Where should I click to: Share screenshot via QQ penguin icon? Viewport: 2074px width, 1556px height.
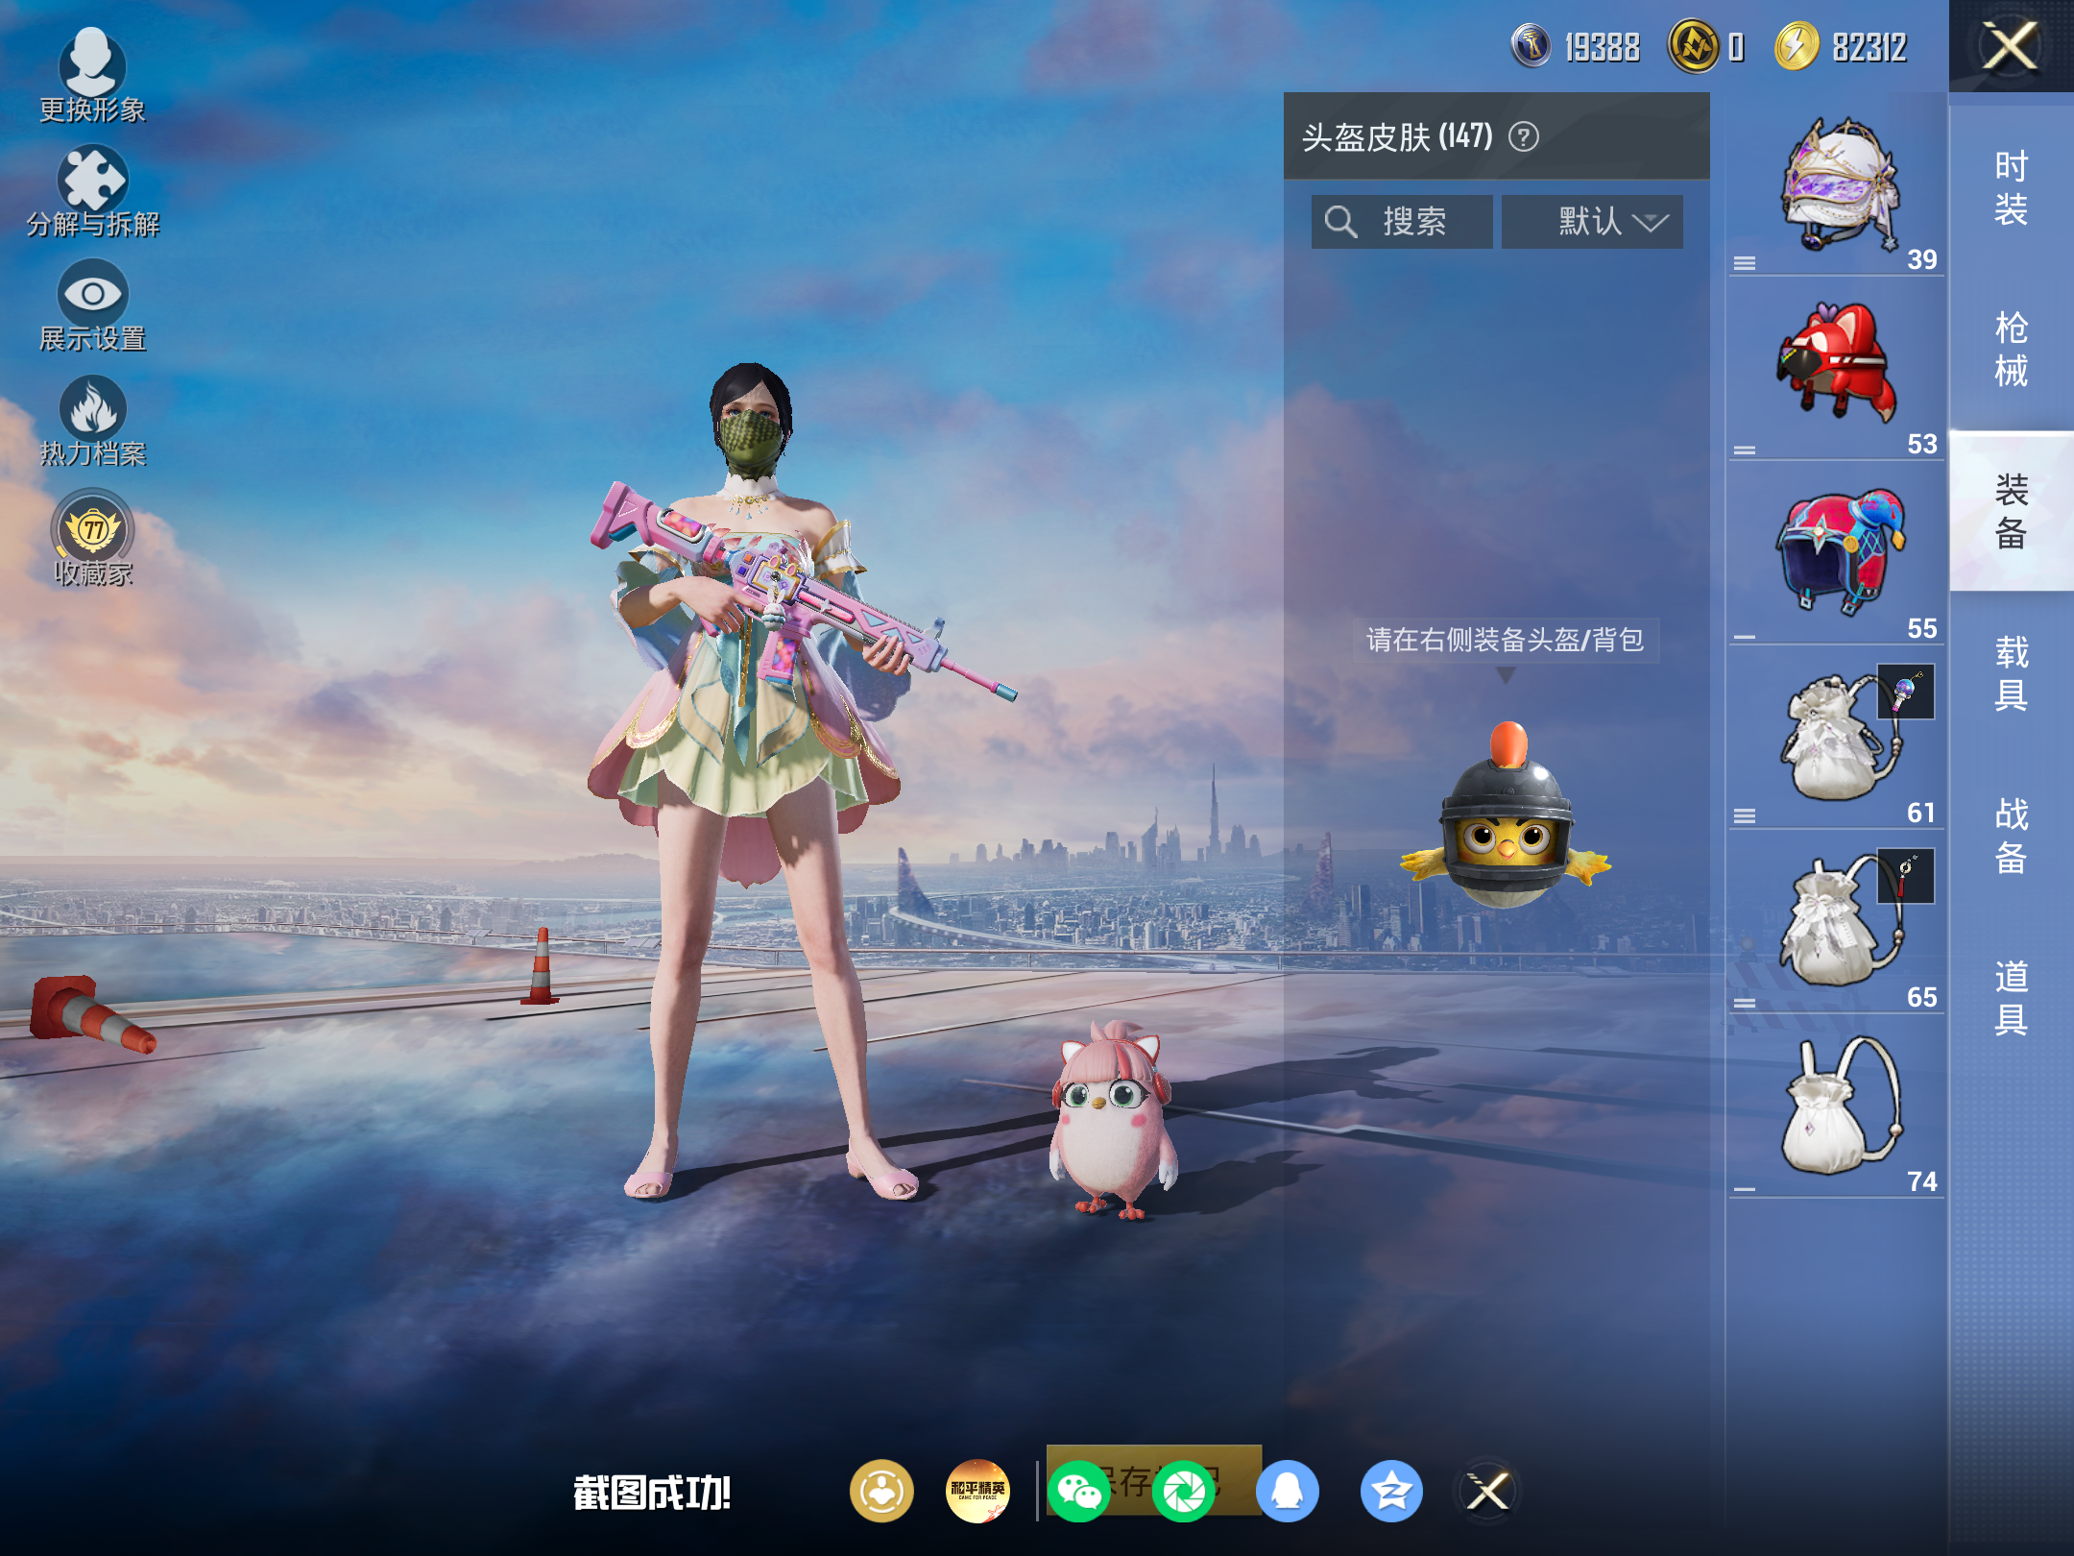click(x=1287, y=1491)
